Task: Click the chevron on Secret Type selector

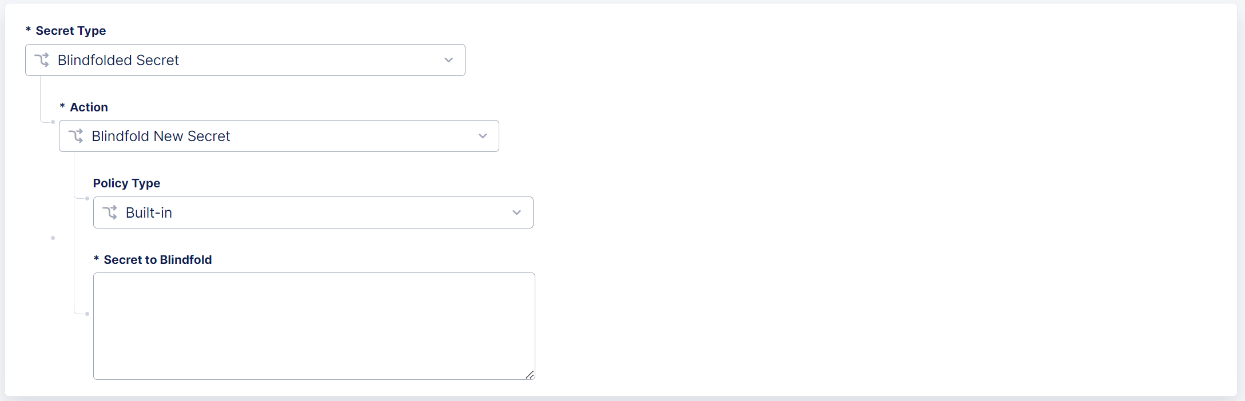Action: [x=448, y=60]
